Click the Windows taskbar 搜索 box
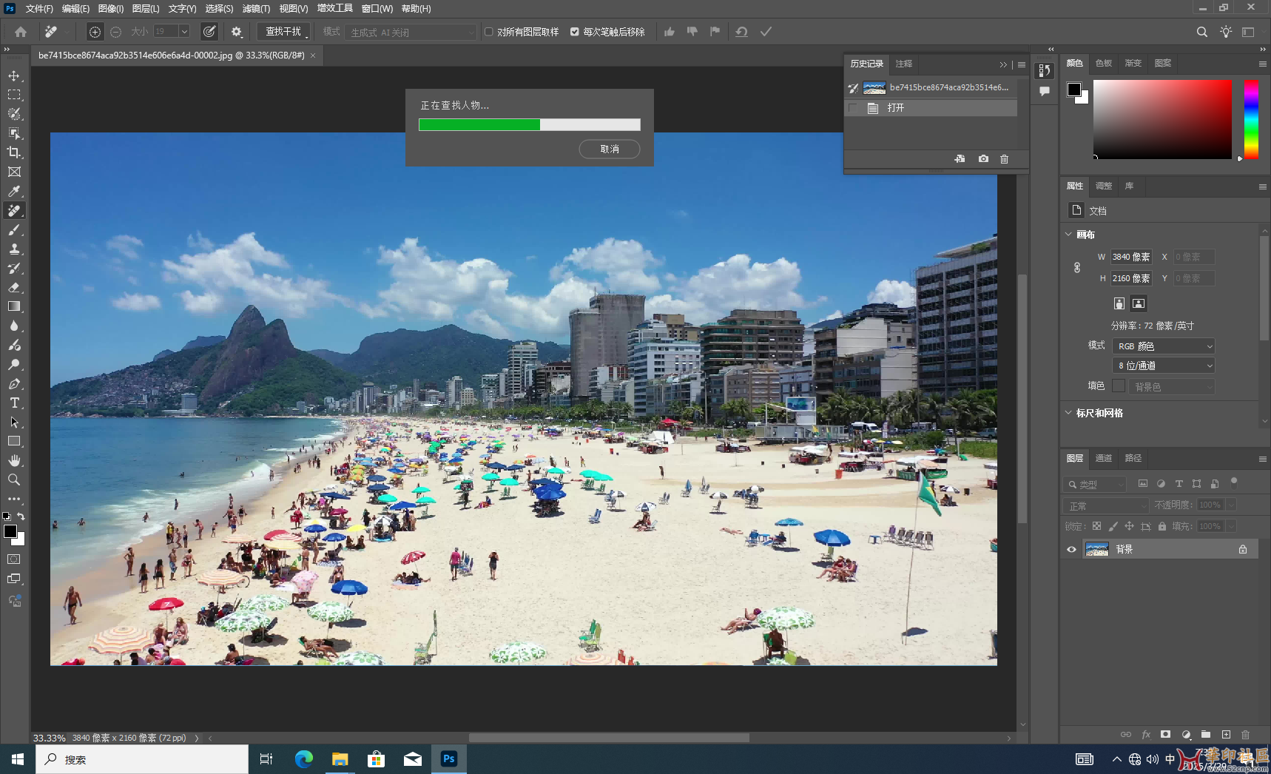The width and height of the screenshot is (1271, 774). pyautogui.click(x=142, y=759)
